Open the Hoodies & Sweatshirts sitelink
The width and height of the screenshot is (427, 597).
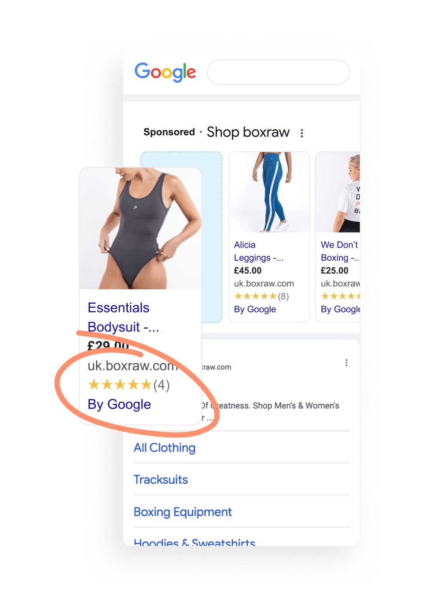(195, 542)
